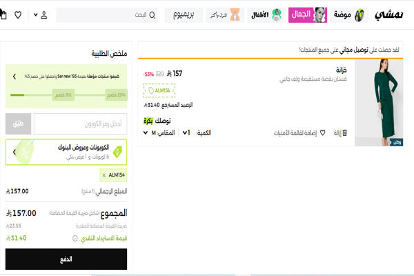
Task: Open the wishlist heart icon in header
Action: pyautogui.click(x=18, y=14)
